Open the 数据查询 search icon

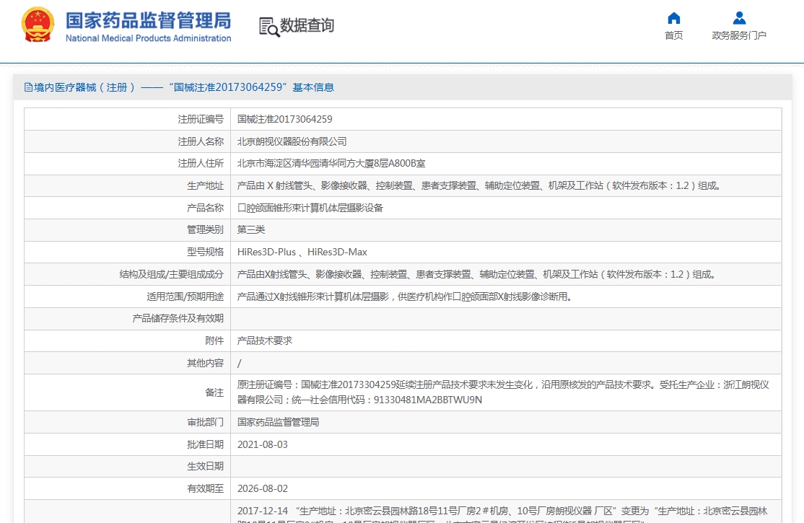[x=269, y=27]
